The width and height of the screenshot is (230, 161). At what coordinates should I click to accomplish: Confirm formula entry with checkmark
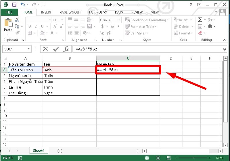(x=56, y=49)
